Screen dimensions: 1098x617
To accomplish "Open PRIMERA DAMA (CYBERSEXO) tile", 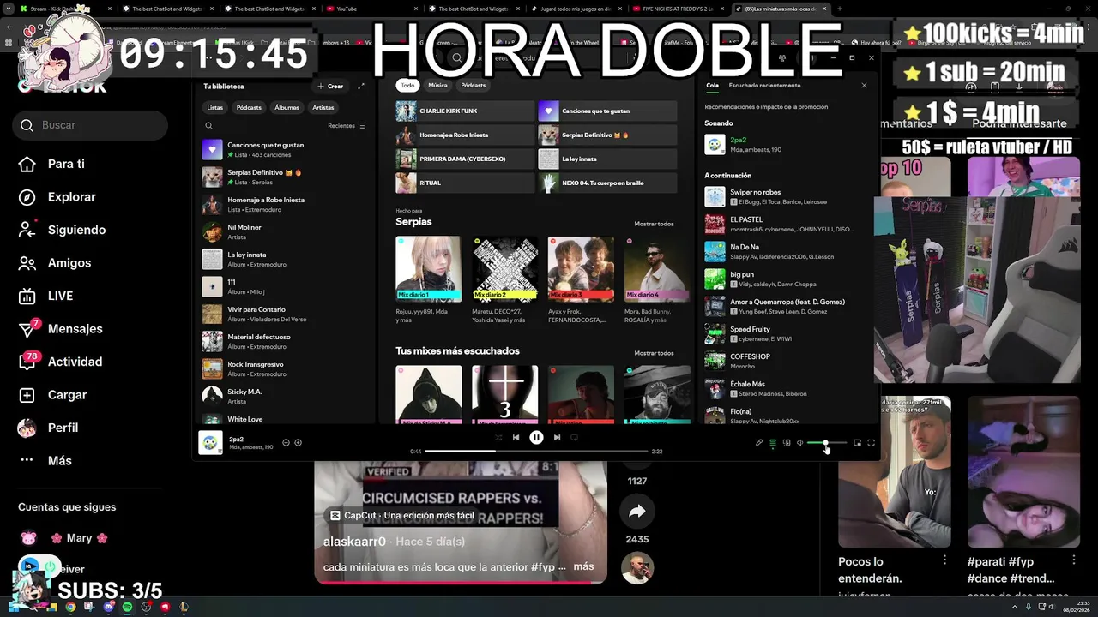I will tap(465, 159).
